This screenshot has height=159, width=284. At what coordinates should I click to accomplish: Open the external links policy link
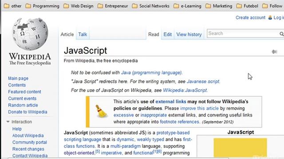pyautogui.click(x=170, y=102)
